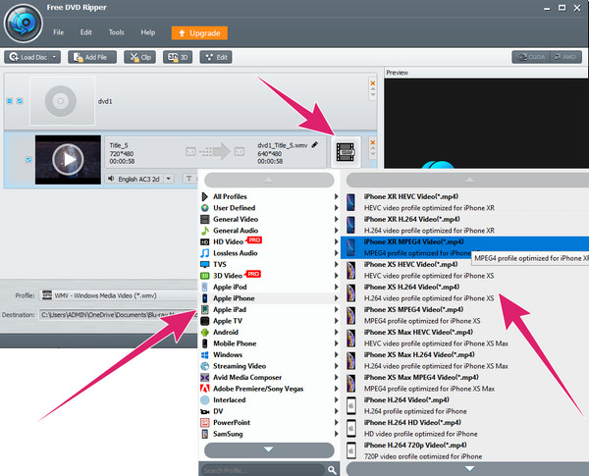Click the Add File button
The image size is (589, 476).
tap(92, 57)
